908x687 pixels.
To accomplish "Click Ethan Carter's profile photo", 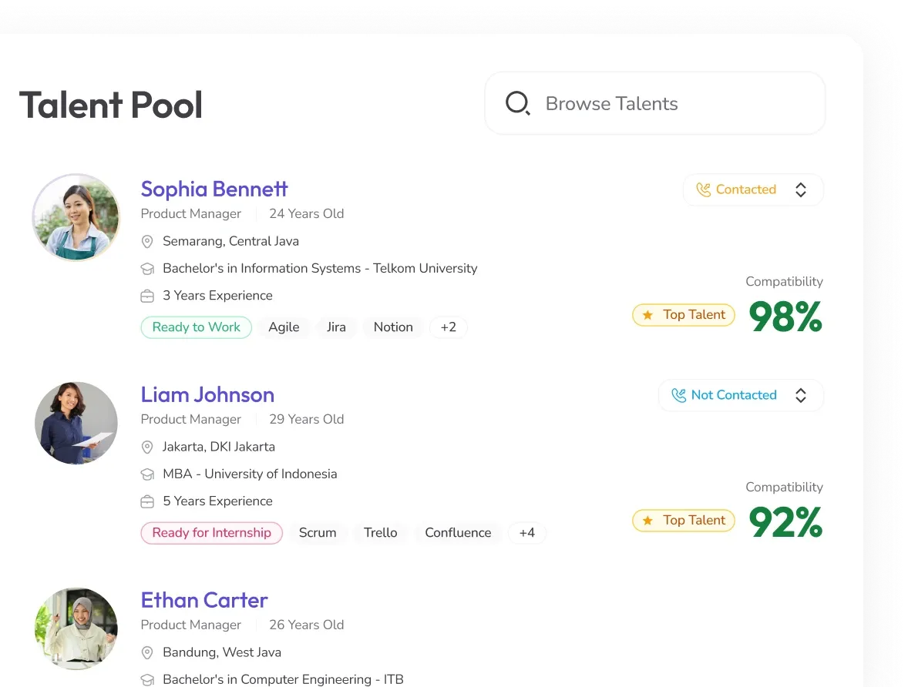I will click(76, 629).
